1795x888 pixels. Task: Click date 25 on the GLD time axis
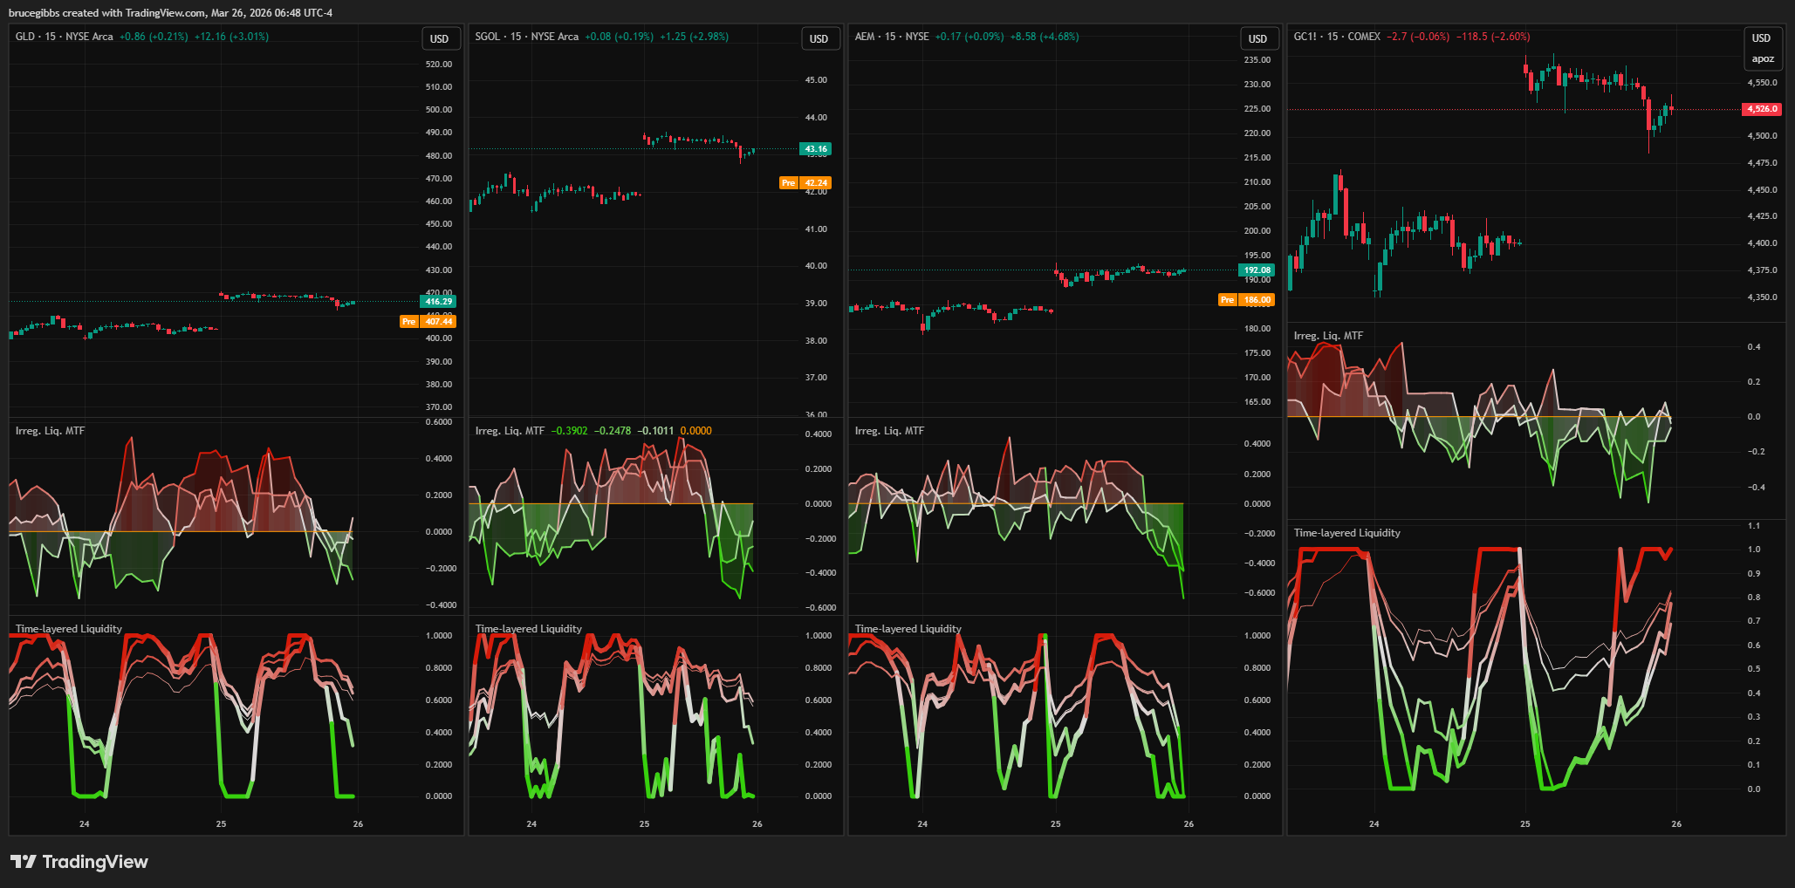(x=221, y=823)
